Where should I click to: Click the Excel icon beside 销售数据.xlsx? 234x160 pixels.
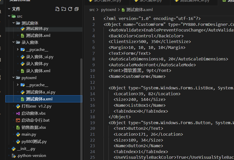pos(18,127)
